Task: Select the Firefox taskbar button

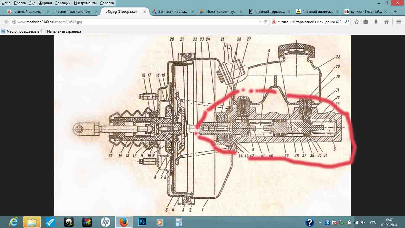Action: tap(124, 222)
